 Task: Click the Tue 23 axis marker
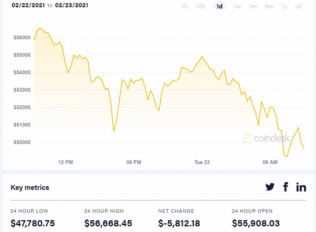(x=202, y=162)
